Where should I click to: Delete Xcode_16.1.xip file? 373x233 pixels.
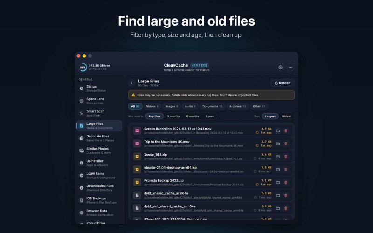[x=286, y=157]
